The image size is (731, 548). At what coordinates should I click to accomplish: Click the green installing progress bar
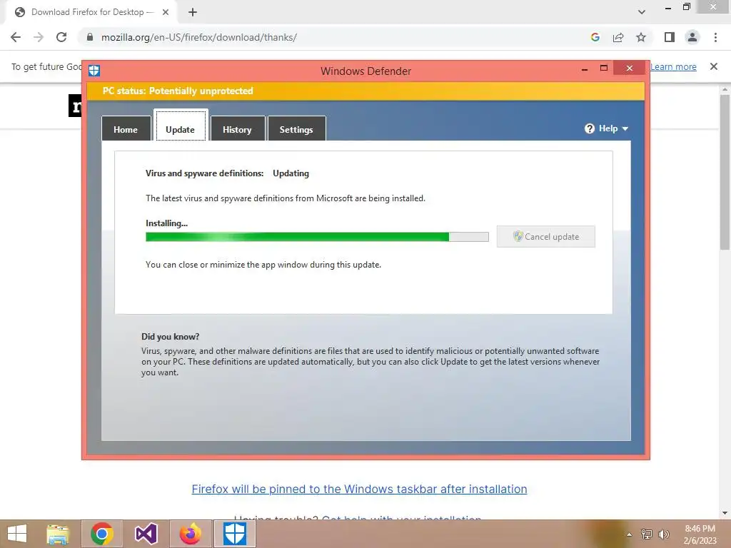point(317,237)
